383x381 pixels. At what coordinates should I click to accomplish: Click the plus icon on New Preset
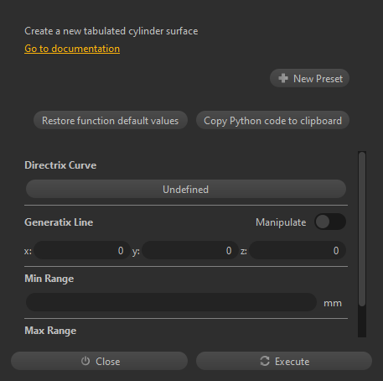(283, 78)
